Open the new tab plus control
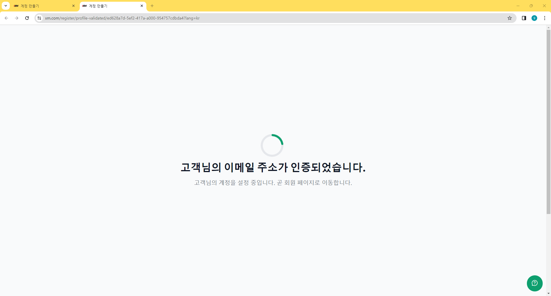This screenshot has width=551, height=296. 152,6
